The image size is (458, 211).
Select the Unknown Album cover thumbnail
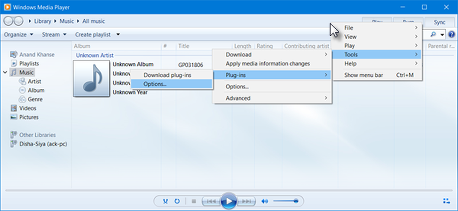point(92,79)
